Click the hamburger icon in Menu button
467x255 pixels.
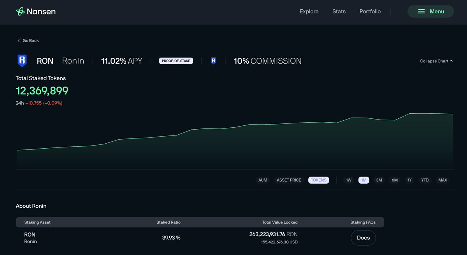click(421, 12)
